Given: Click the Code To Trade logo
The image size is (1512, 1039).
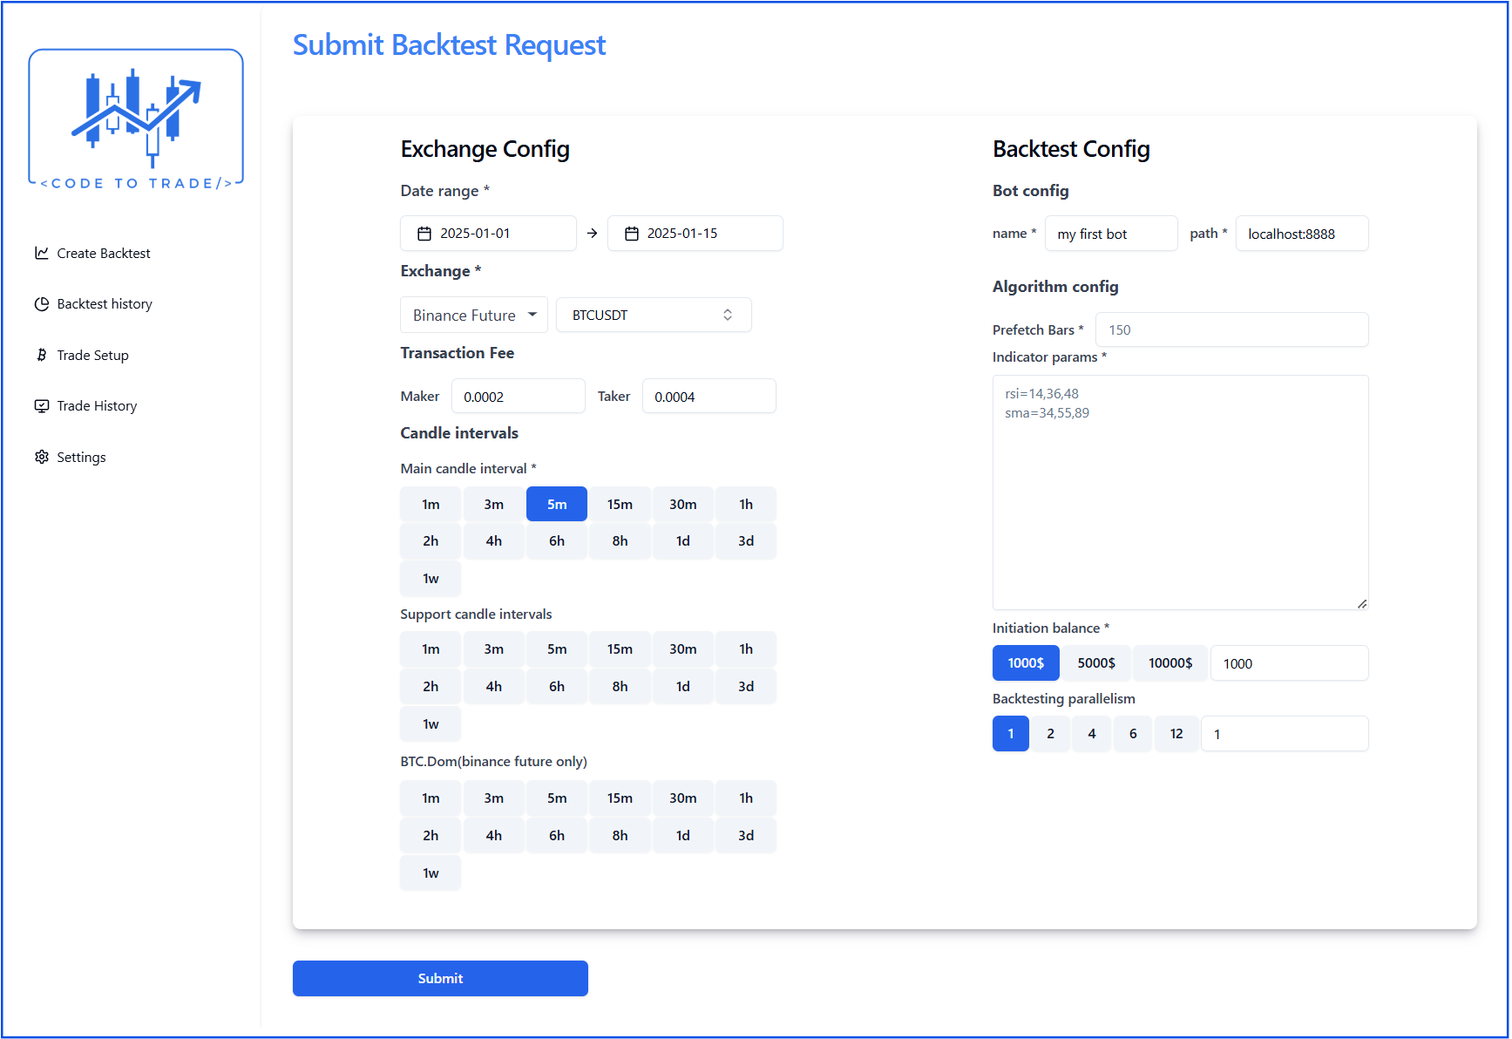Looking at the screenshot, I should [x=136, y=119].
